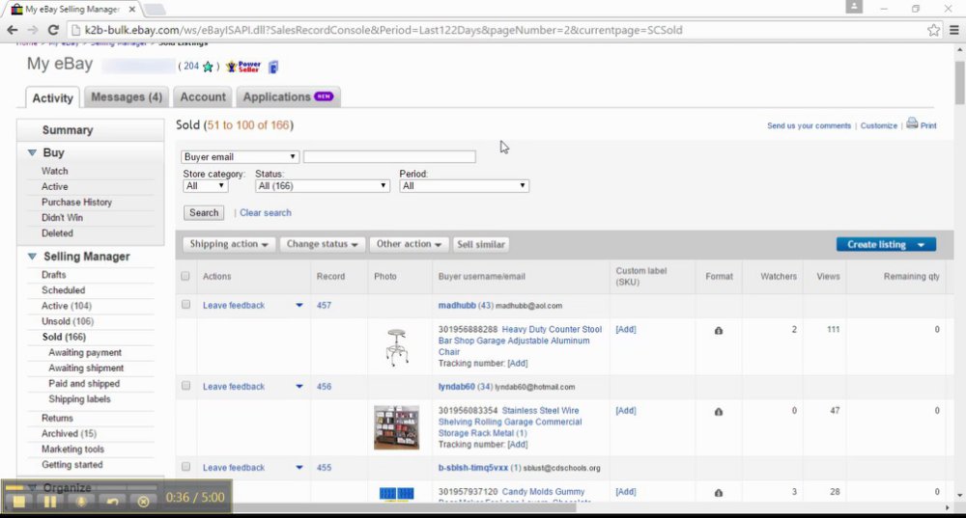
Task: Add a custom label for the Candy Molds item
Action: 626,492
